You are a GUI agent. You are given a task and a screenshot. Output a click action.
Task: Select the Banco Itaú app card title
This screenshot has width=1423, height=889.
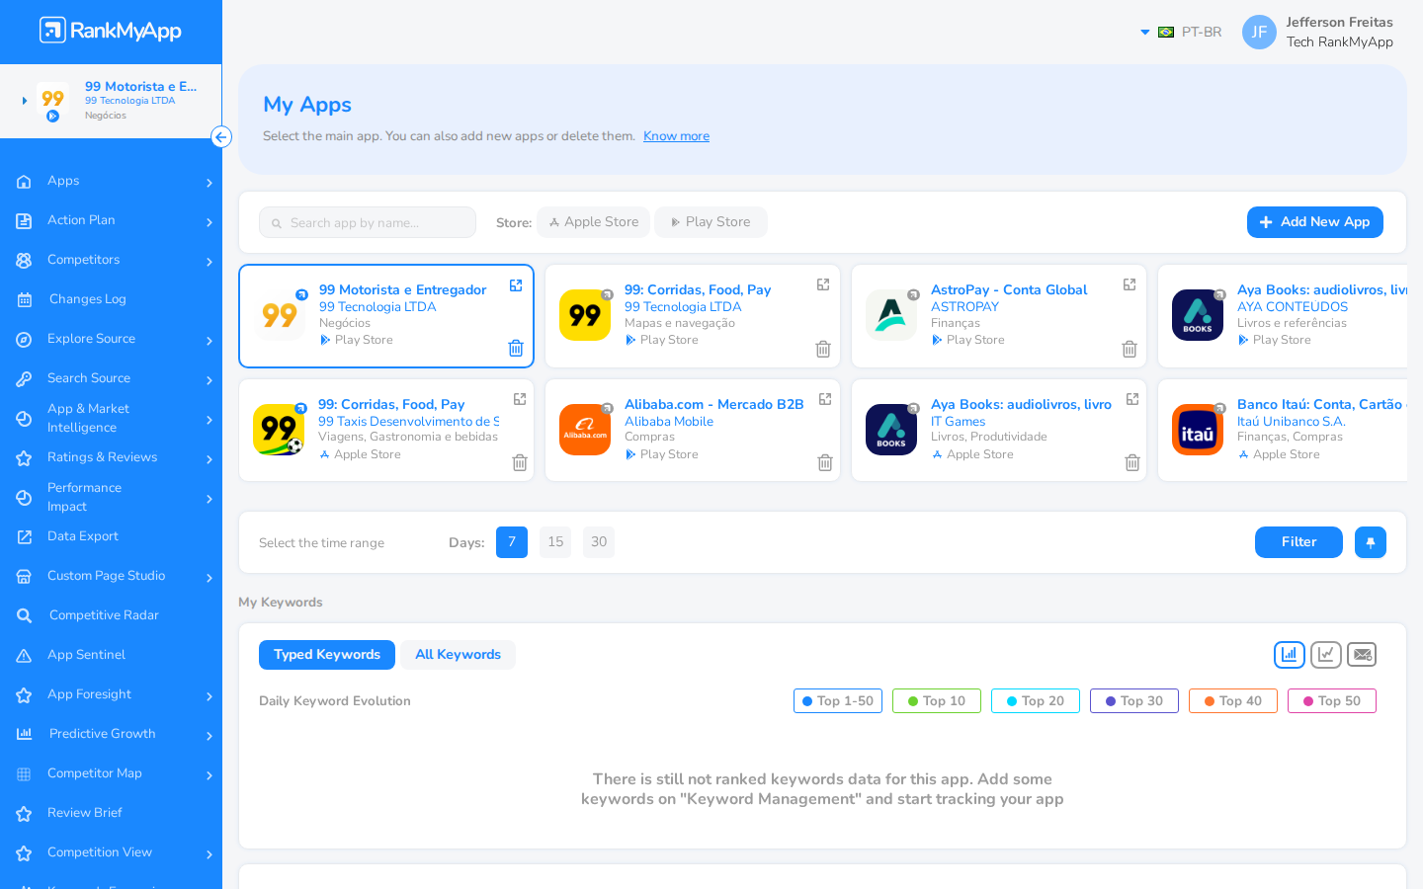point(1322,404)
